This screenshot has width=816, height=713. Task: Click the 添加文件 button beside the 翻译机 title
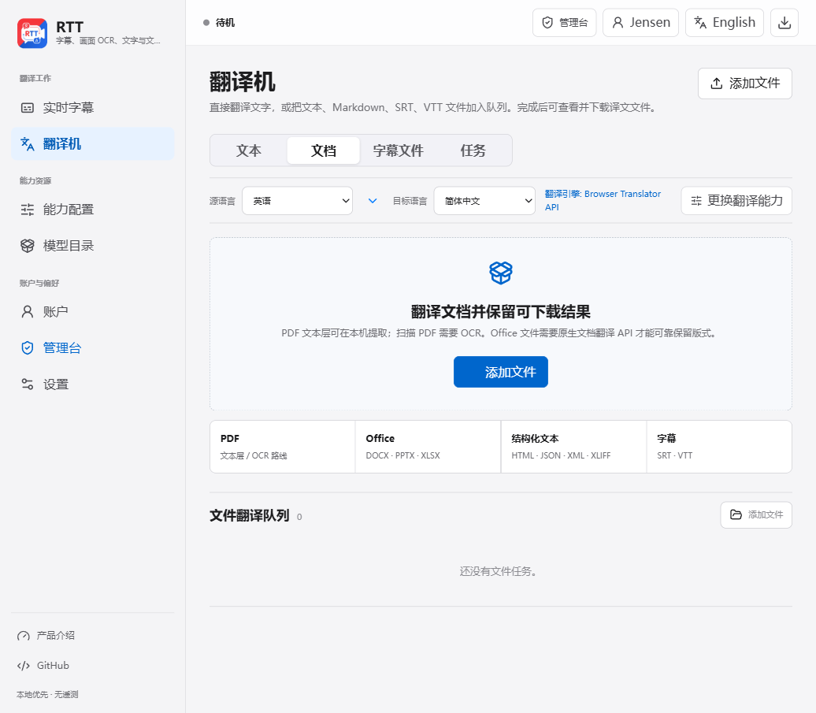point(744,84)
